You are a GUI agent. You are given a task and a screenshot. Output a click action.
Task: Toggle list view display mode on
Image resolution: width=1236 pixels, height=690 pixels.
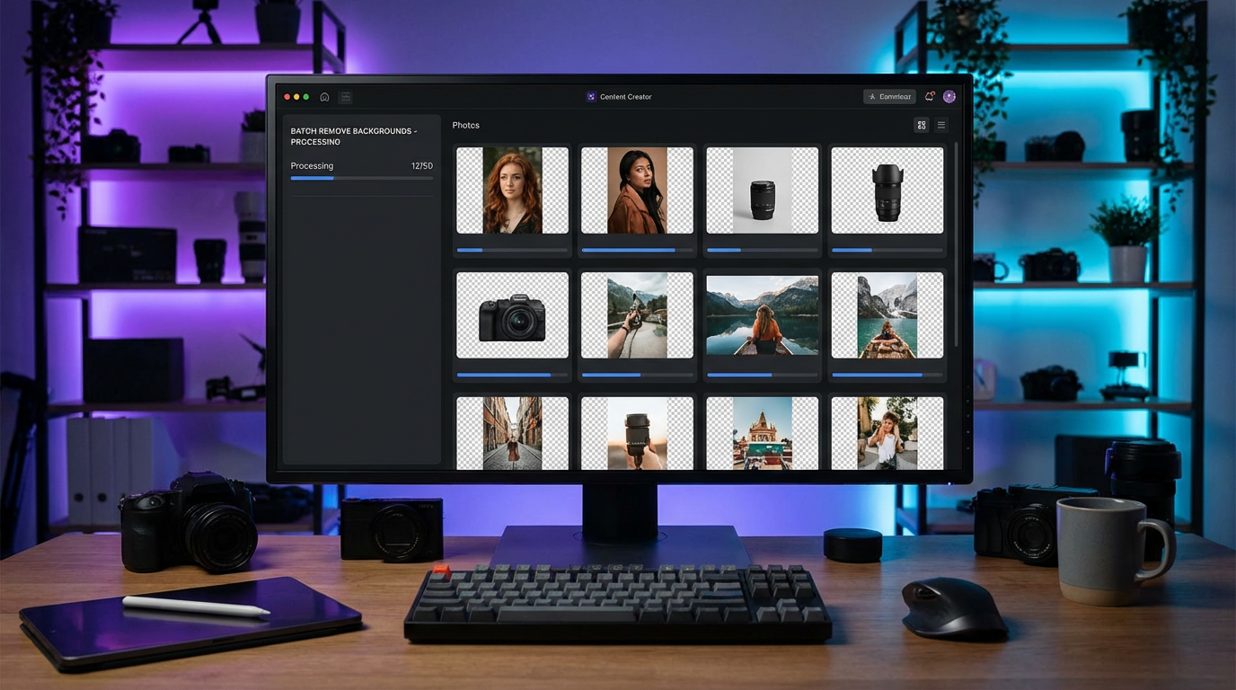coord(940,125)
